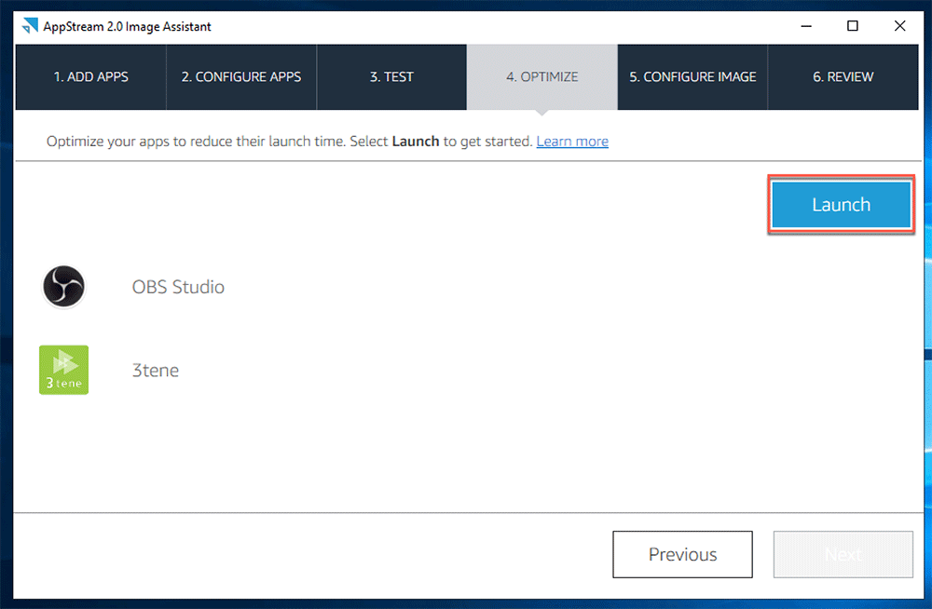Click the Optimize your apps instruction text
932x609 pixels.
click(290, 142)
